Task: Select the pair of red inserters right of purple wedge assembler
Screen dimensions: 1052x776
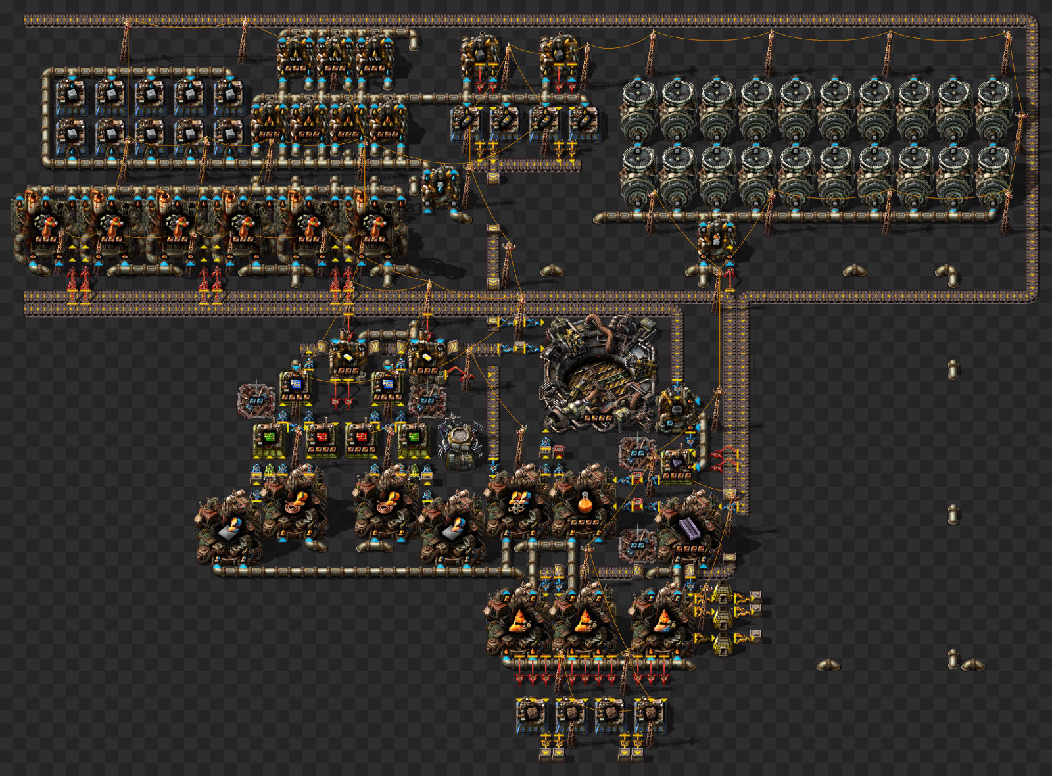Action: pyautogui.click(x=723, y=459)
